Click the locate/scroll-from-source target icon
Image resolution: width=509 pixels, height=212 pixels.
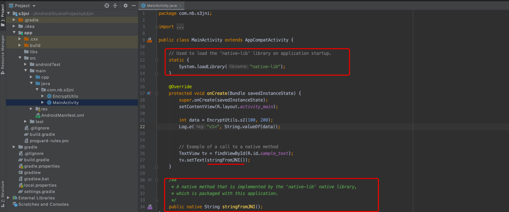pyautogui.click(x=107, y=6)
